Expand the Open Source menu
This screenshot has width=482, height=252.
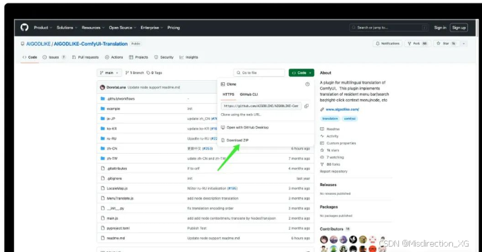122,28
